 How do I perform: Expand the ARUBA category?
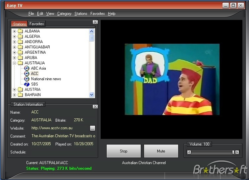point(15,58)
